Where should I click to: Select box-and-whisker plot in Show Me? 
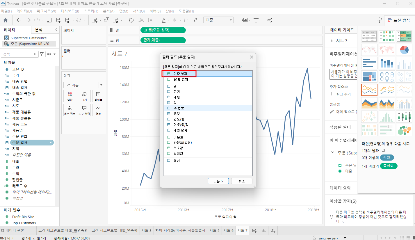pos(404,117)
